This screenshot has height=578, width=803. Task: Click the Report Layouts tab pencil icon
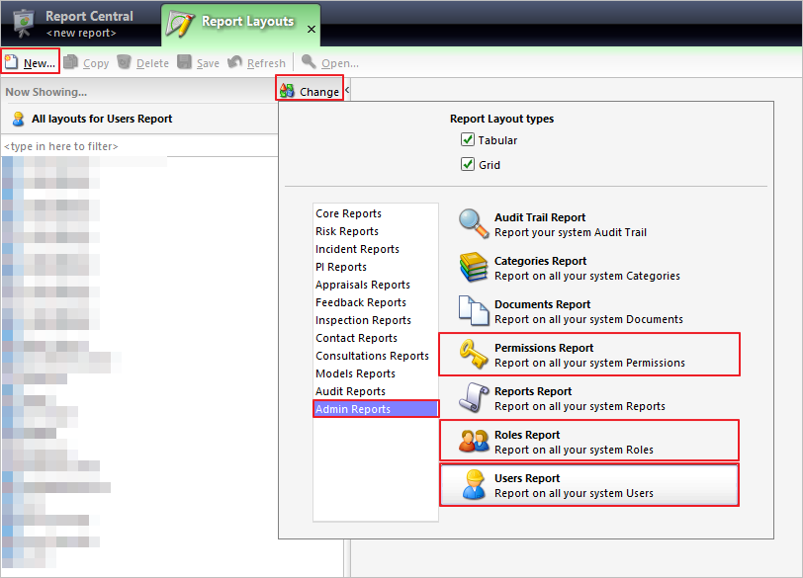tap(180, 26)
